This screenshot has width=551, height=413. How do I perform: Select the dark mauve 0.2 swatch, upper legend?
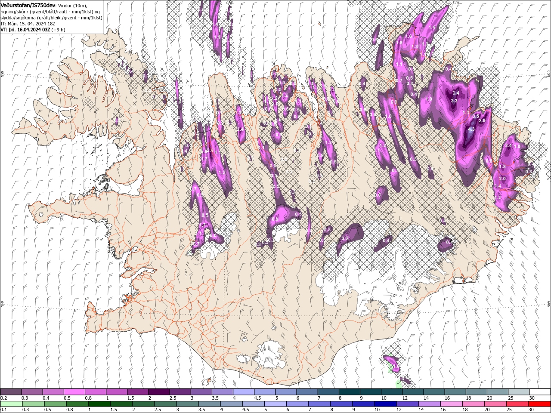click(x=11, y=392)
